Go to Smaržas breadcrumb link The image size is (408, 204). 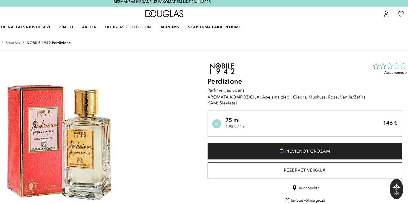(13, 43)
